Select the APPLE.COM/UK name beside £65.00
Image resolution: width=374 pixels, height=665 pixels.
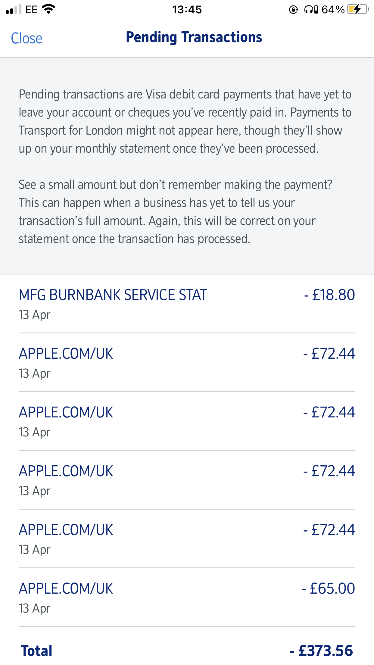point(66,589)
